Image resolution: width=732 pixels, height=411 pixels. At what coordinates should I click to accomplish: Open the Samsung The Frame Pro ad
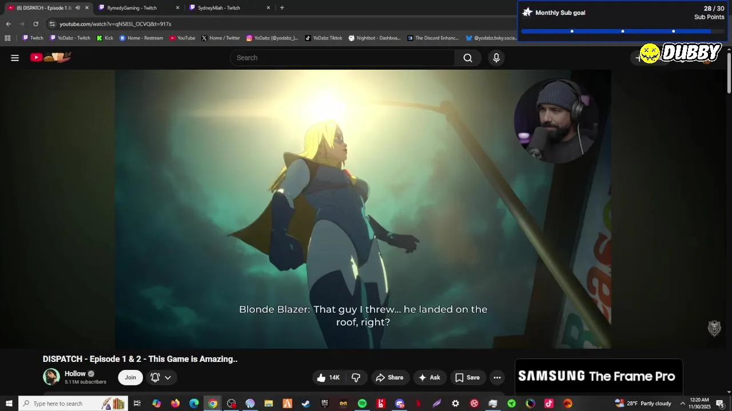[x=599, y=377]
